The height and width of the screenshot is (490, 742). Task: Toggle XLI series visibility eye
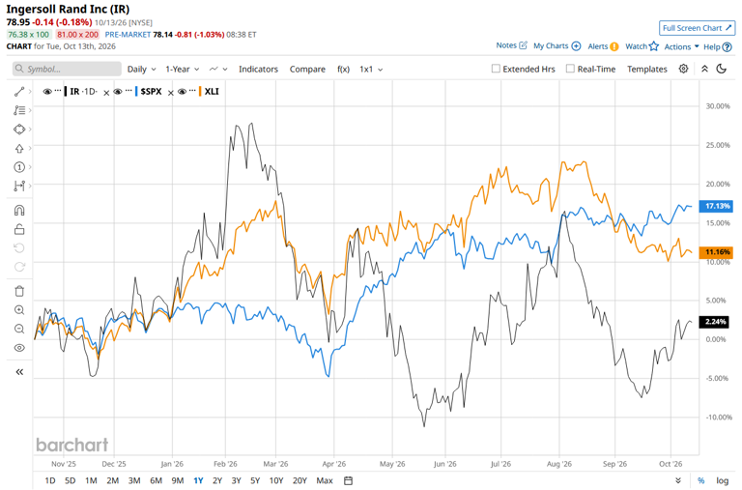click(x=183, y=92)
